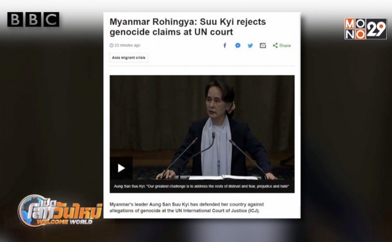392x242 pixels.
Task: Click the clock icon beside timestamp
Action: coord(111,46)
